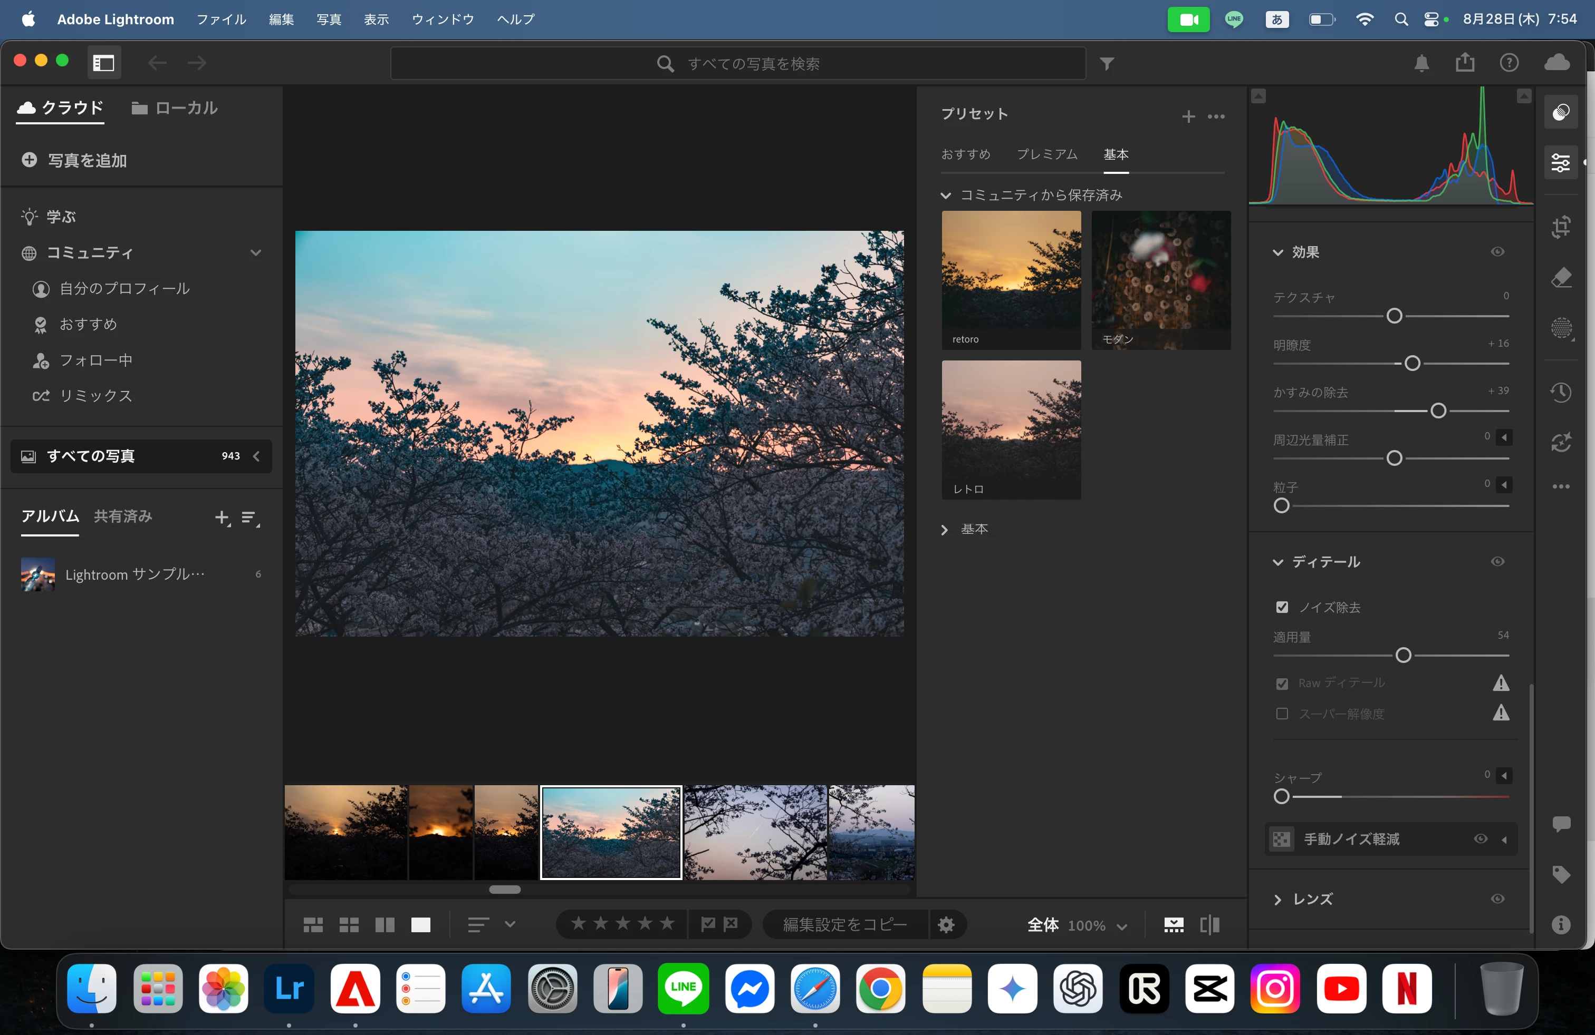The height and width of the screenshot is (1035, 1595).
Task: Enable the スーパー解像度 checkbox
Action: click(1281, 714)
